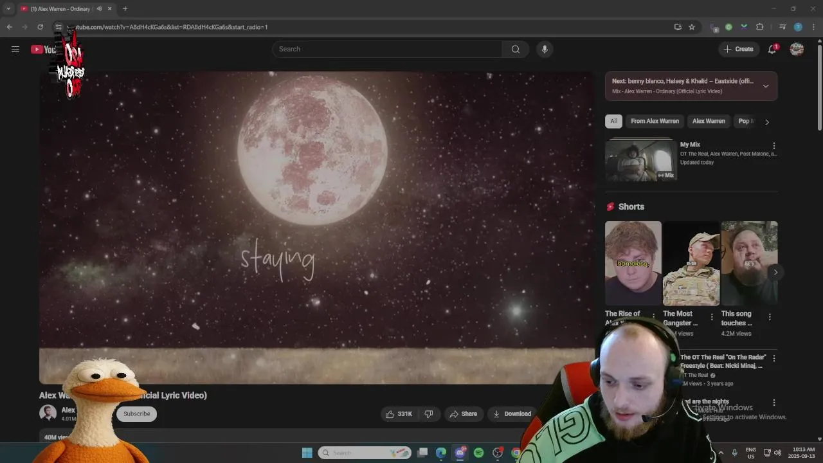Open the volume tray control
823x463 pixels.
777,453
